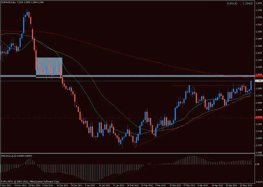Click the 1.2595 price axis label

pos(259,110)
